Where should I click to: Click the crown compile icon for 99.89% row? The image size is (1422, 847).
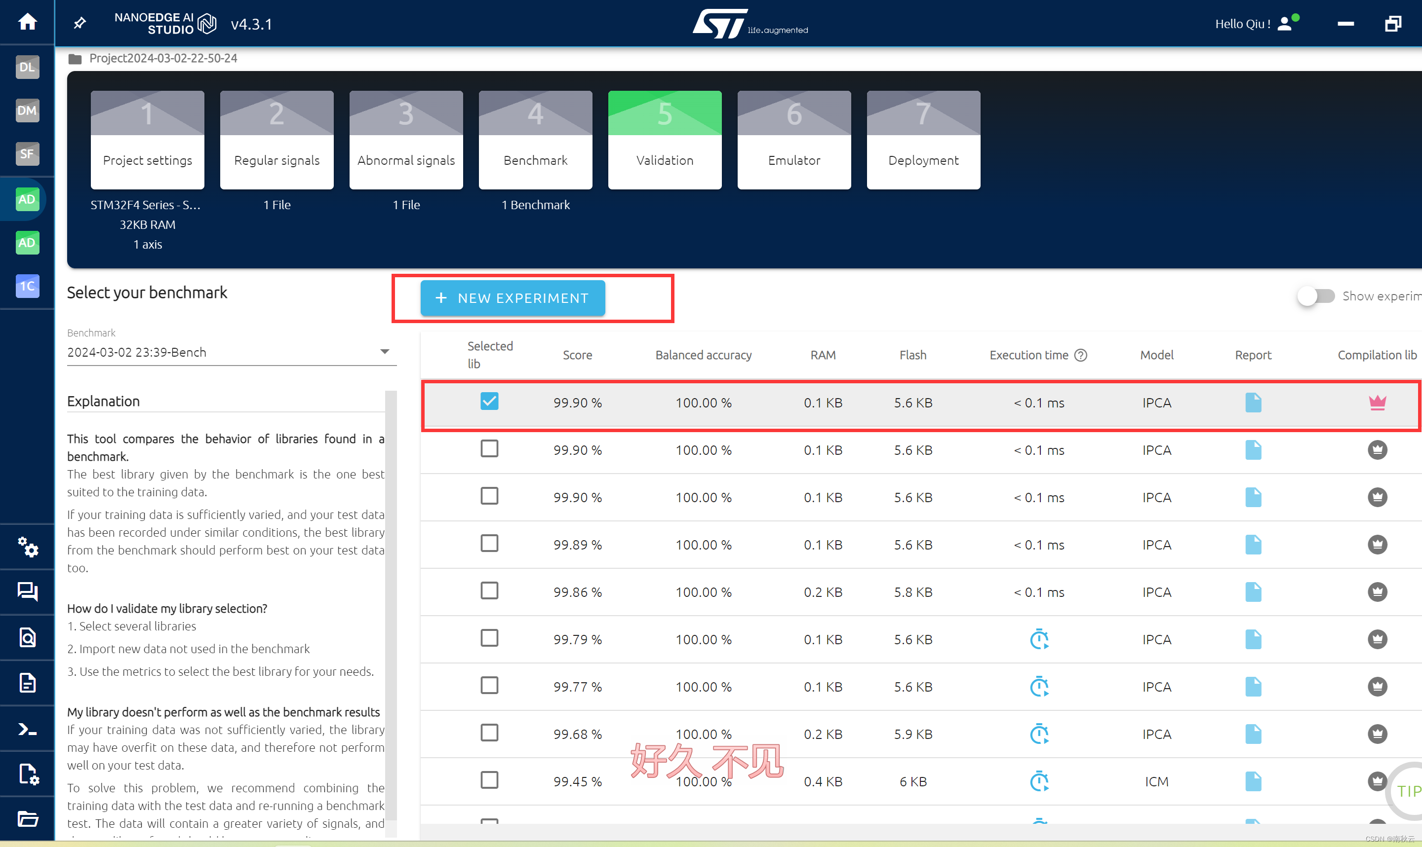click(1377, 545)
